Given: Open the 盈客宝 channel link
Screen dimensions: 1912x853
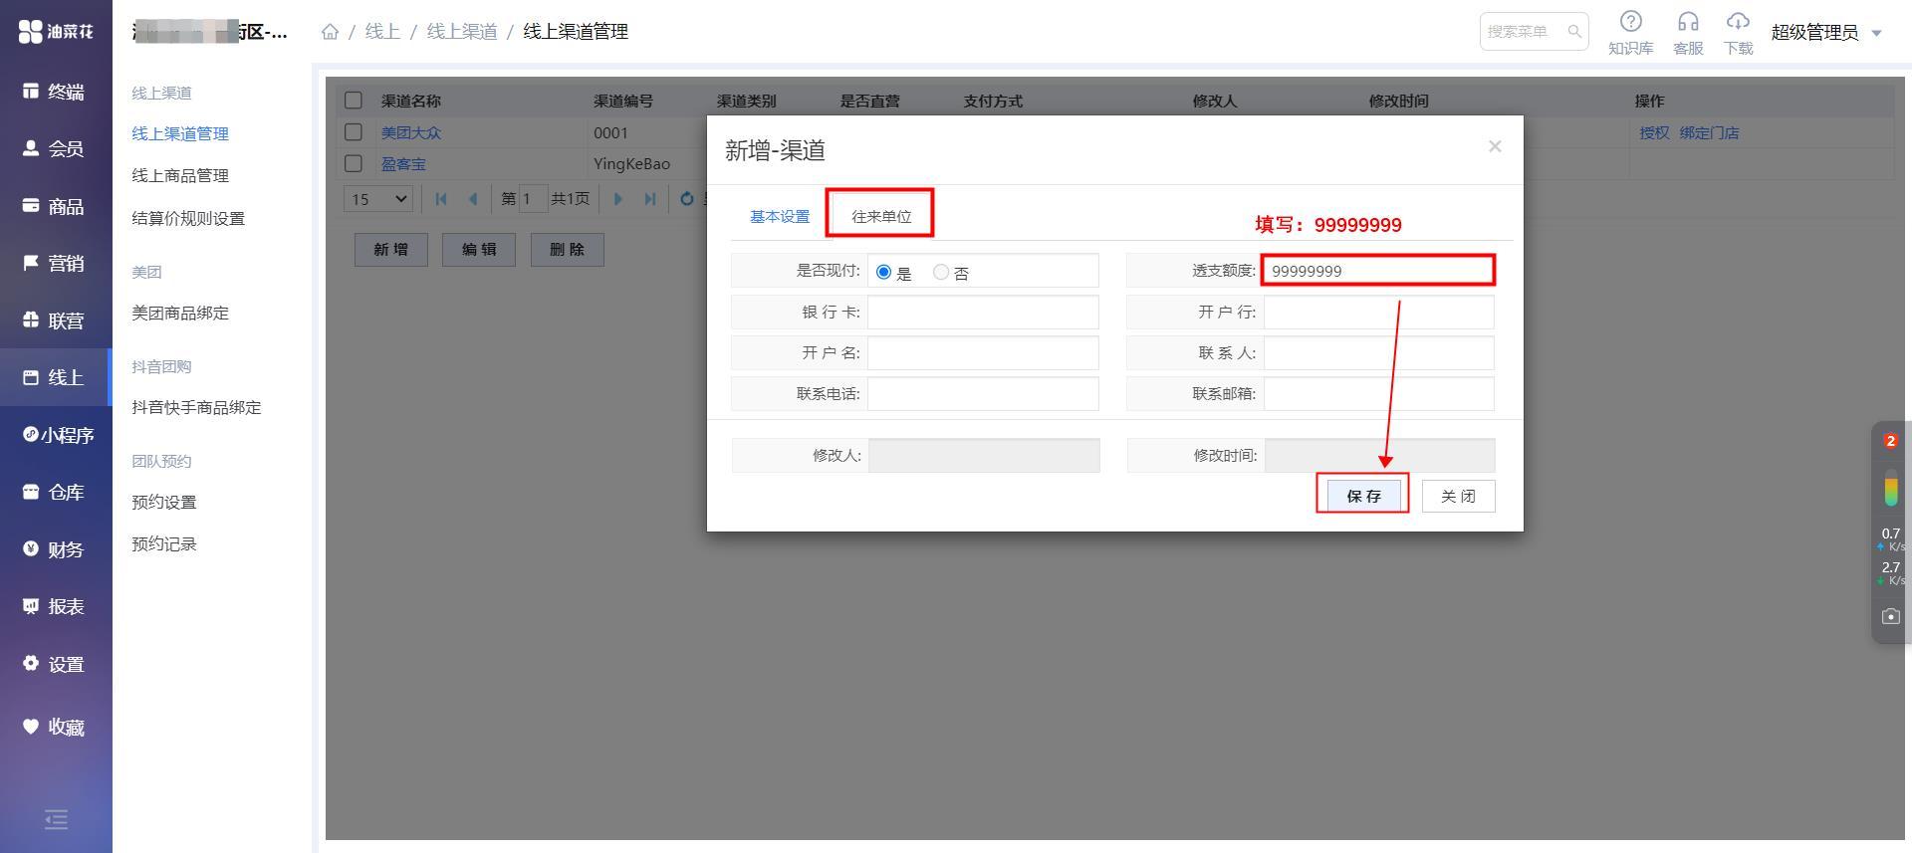Looking at the screenshot, I should [403, 164].
